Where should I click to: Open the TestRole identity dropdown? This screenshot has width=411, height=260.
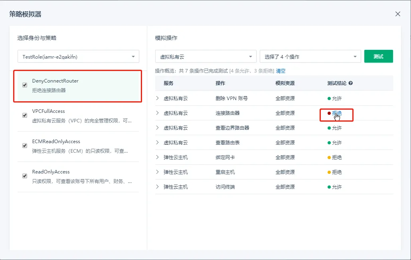[78, 57]
